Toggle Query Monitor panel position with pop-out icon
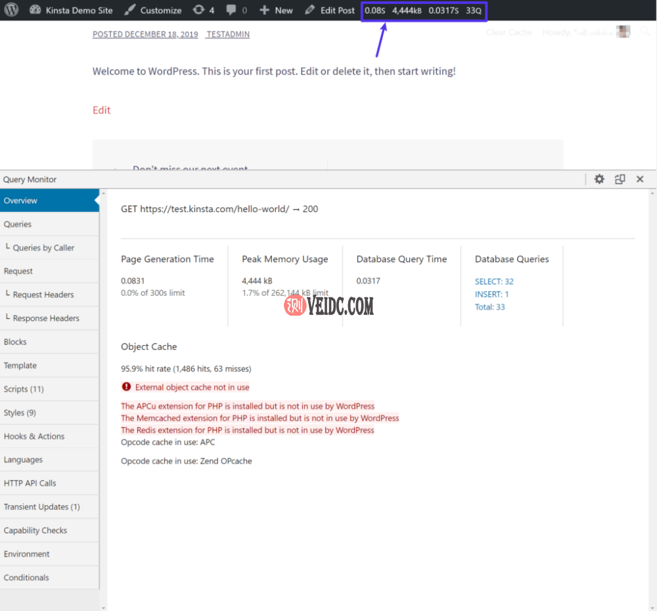657x611 pixels. click(620, 179)
